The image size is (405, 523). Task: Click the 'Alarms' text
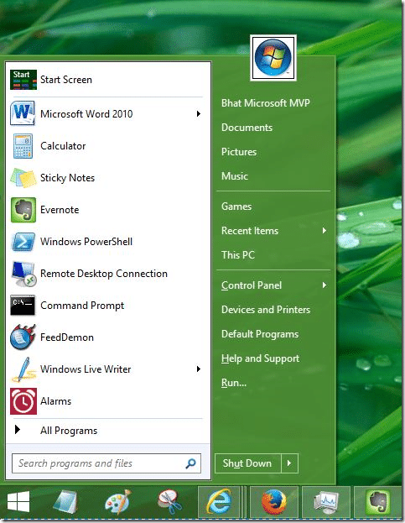coord(55,401)
